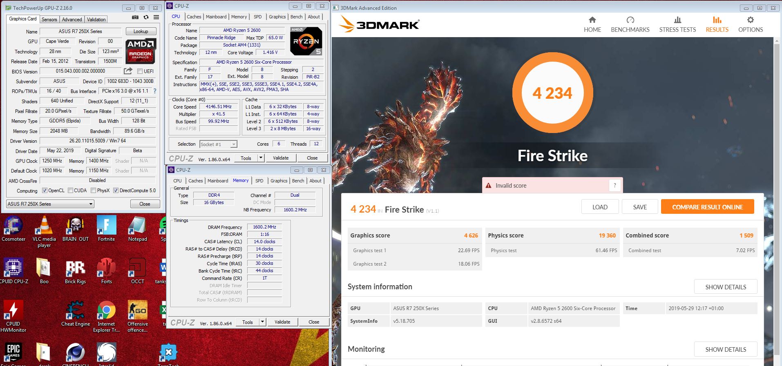The height and width of the screenshot is (366, 782).
Task: Open Fortnite desktop shortcut
Action: [106, 229]
